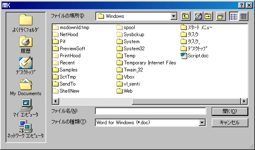The height and width of the screenshot is (150, 255).
Task: Select the タスク_ folder
Action: [191, 42]
